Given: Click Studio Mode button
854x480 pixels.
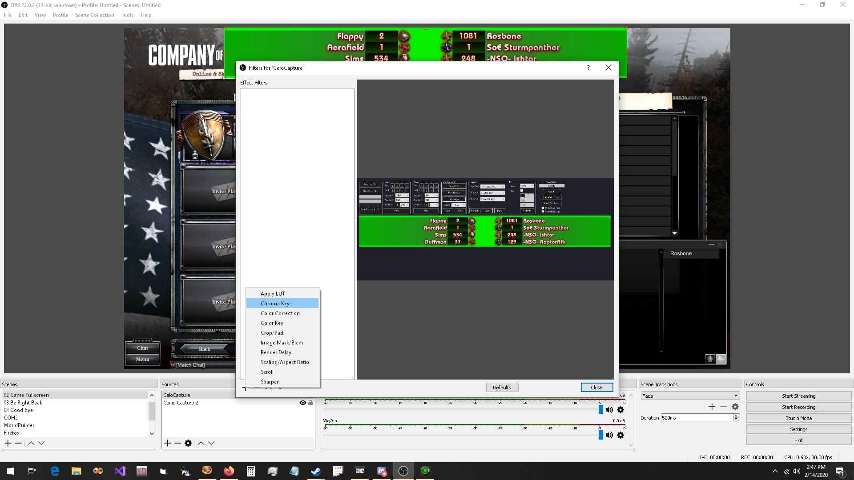Looking at the screenshot, I should (x=798, y=418).
